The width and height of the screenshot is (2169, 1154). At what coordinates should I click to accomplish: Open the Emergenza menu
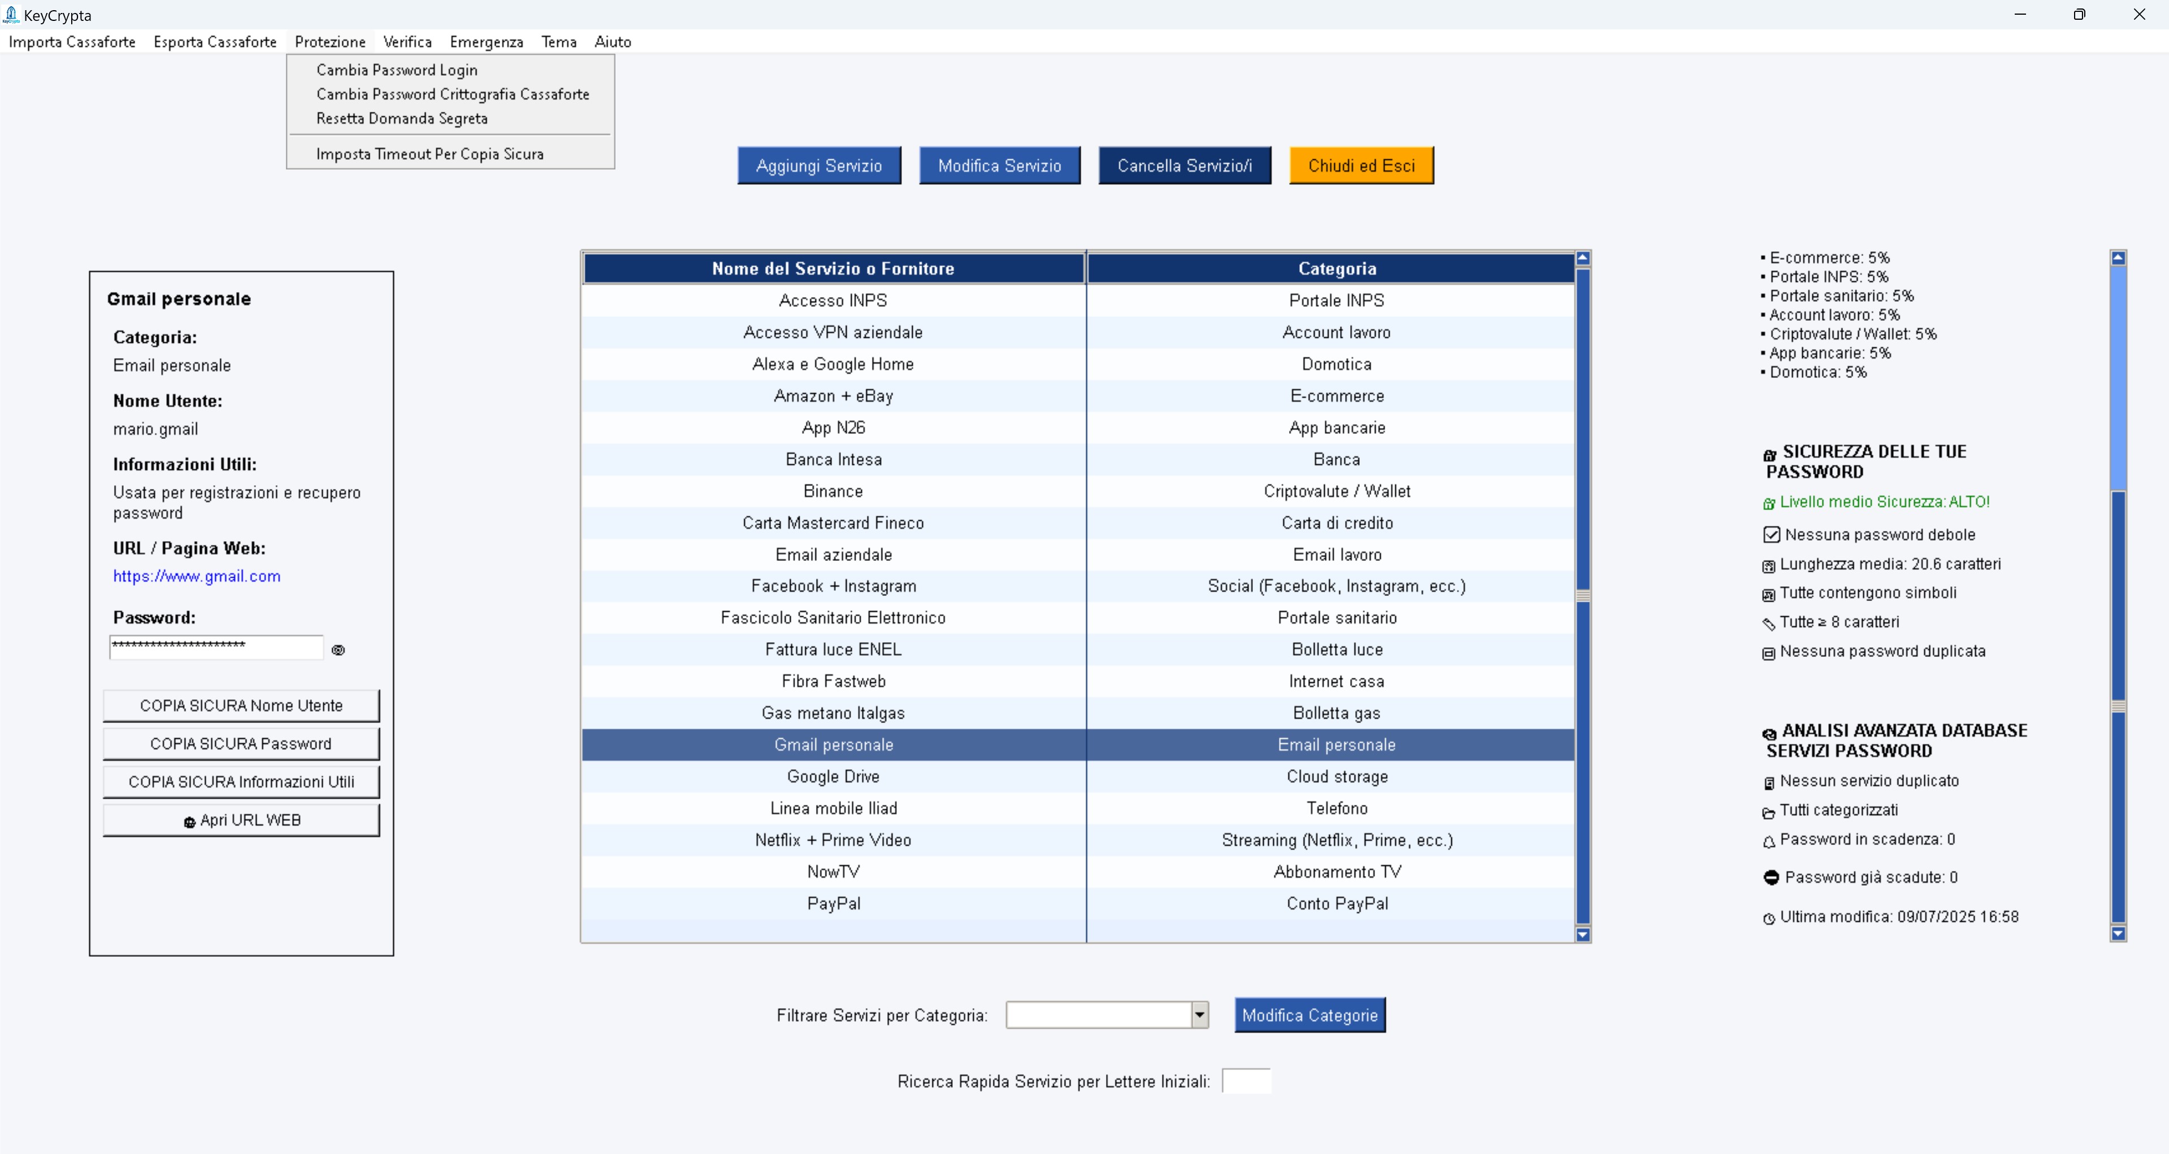click(486, 41)
